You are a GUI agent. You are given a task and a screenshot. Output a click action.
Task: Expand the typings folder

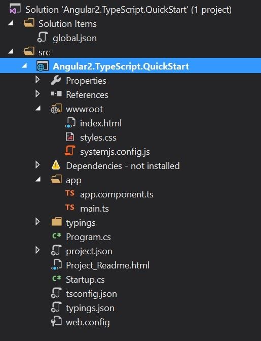coord(38,222)
